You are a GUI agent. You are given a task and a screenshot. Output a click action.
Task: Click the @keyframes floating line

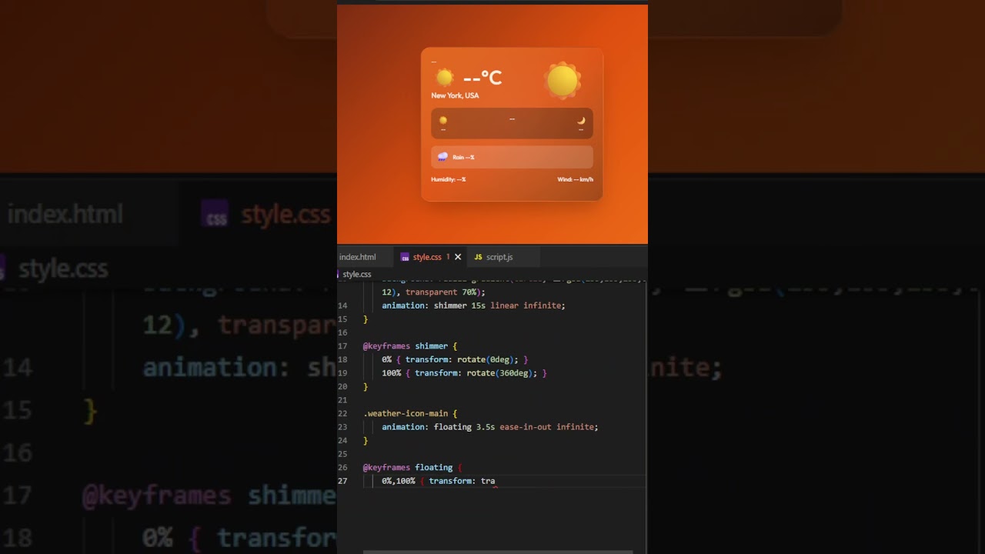click(x=412, y=467)
